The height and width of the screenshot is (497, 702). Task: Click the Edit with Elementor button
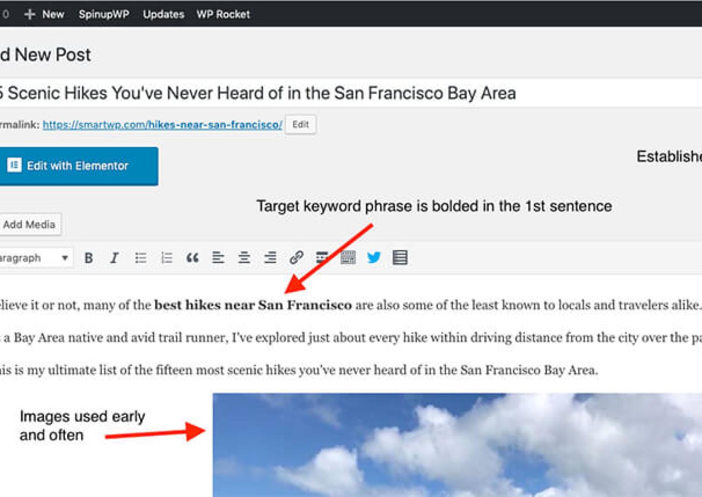(x=77, y=166)
